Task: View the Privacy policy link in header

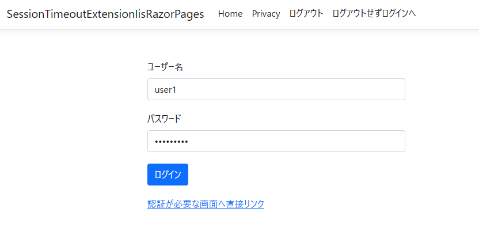Action: point(266,14)
